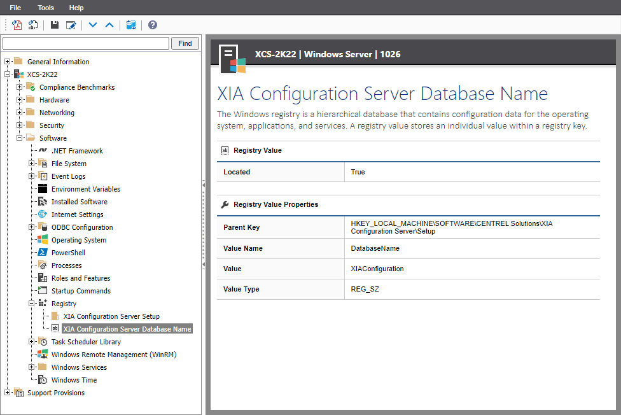Click the Save floppy disk icon
This screenshot has height=415, width=621.
click(55, 25)
